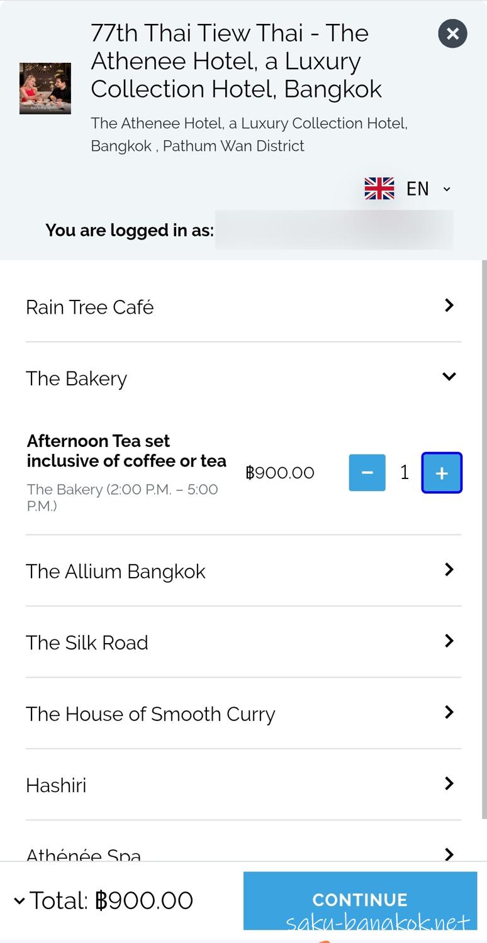This screenshot has width=487, height=943.
Task: Click the UK flag language icon
Action: pos(379,189)
